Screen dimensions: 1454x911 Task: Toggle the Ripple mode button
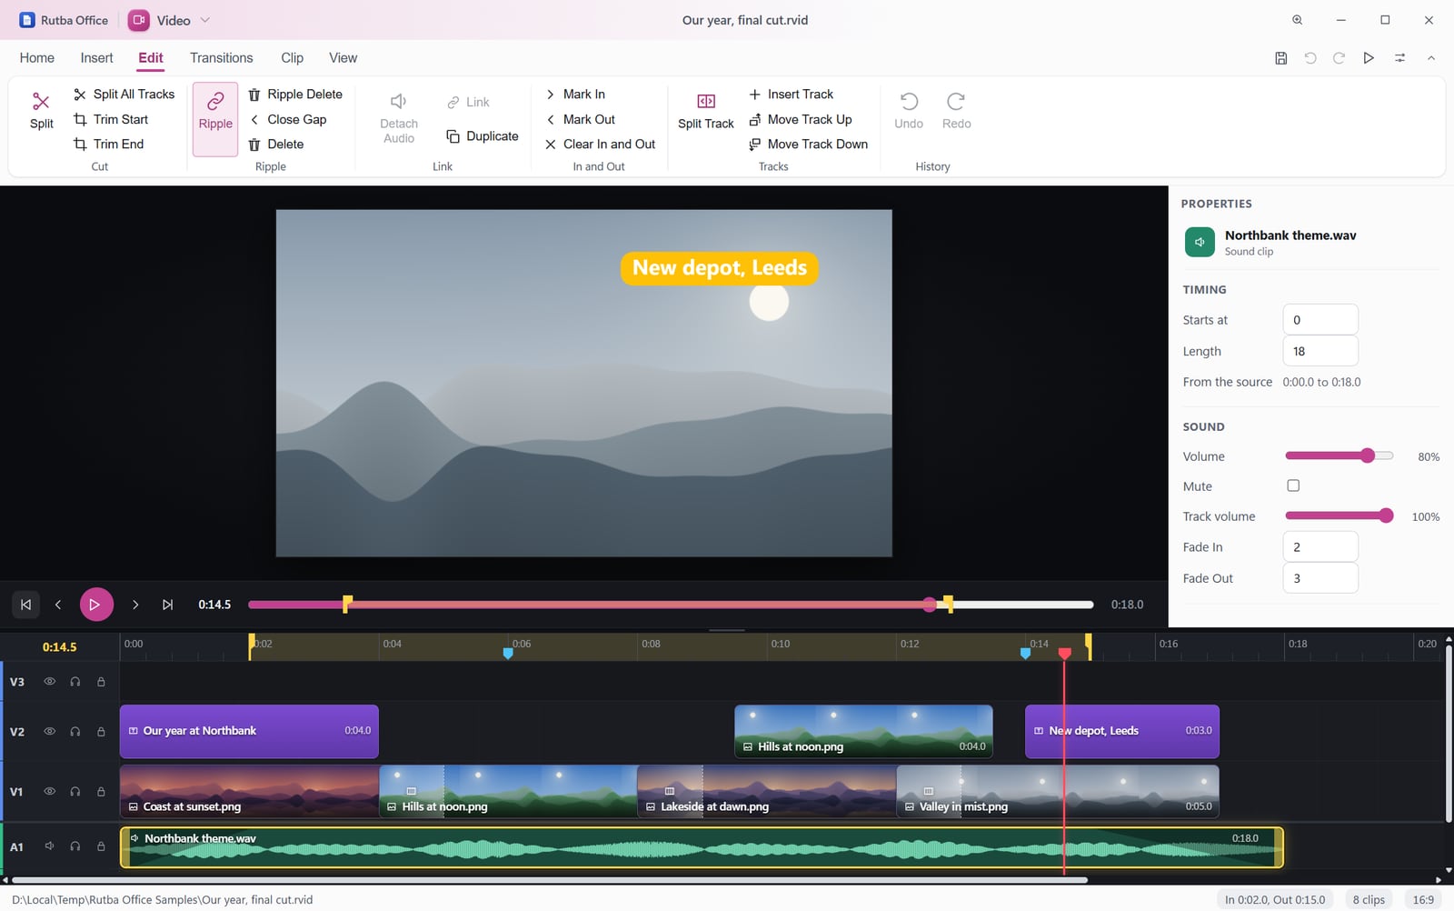point(215,119)
